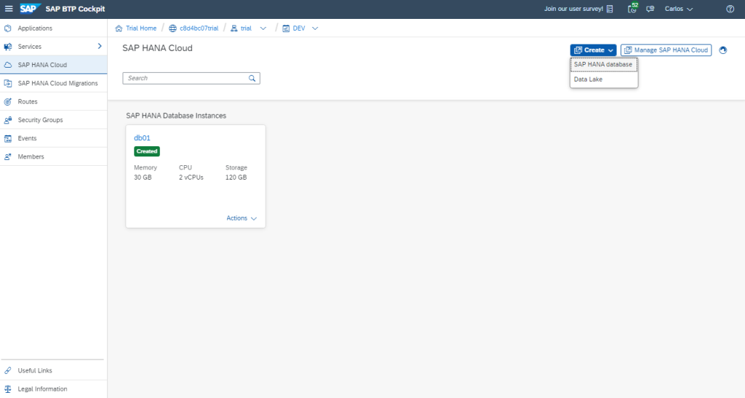
Task: Navigate to Trial Home breadcrumb
Action: (141, 28)
